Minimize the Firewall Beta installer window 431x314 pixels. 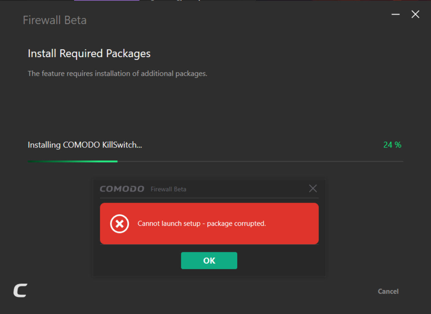pyautogui.click(x=395, y=14)
